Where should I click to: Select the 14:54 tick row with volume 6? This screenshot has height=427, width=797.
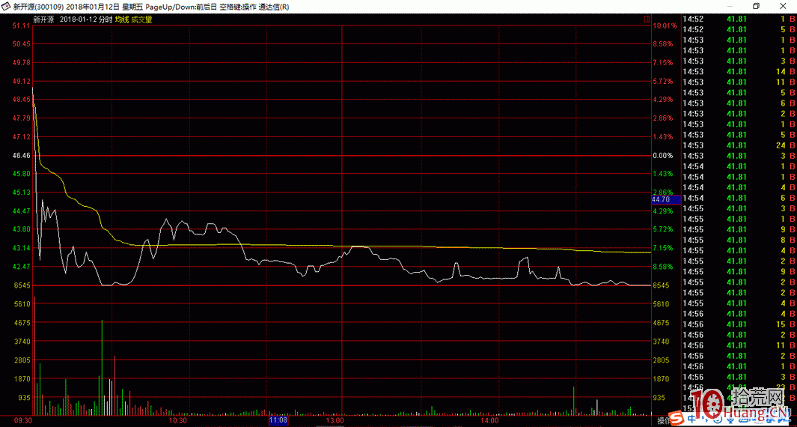[739, 198]
